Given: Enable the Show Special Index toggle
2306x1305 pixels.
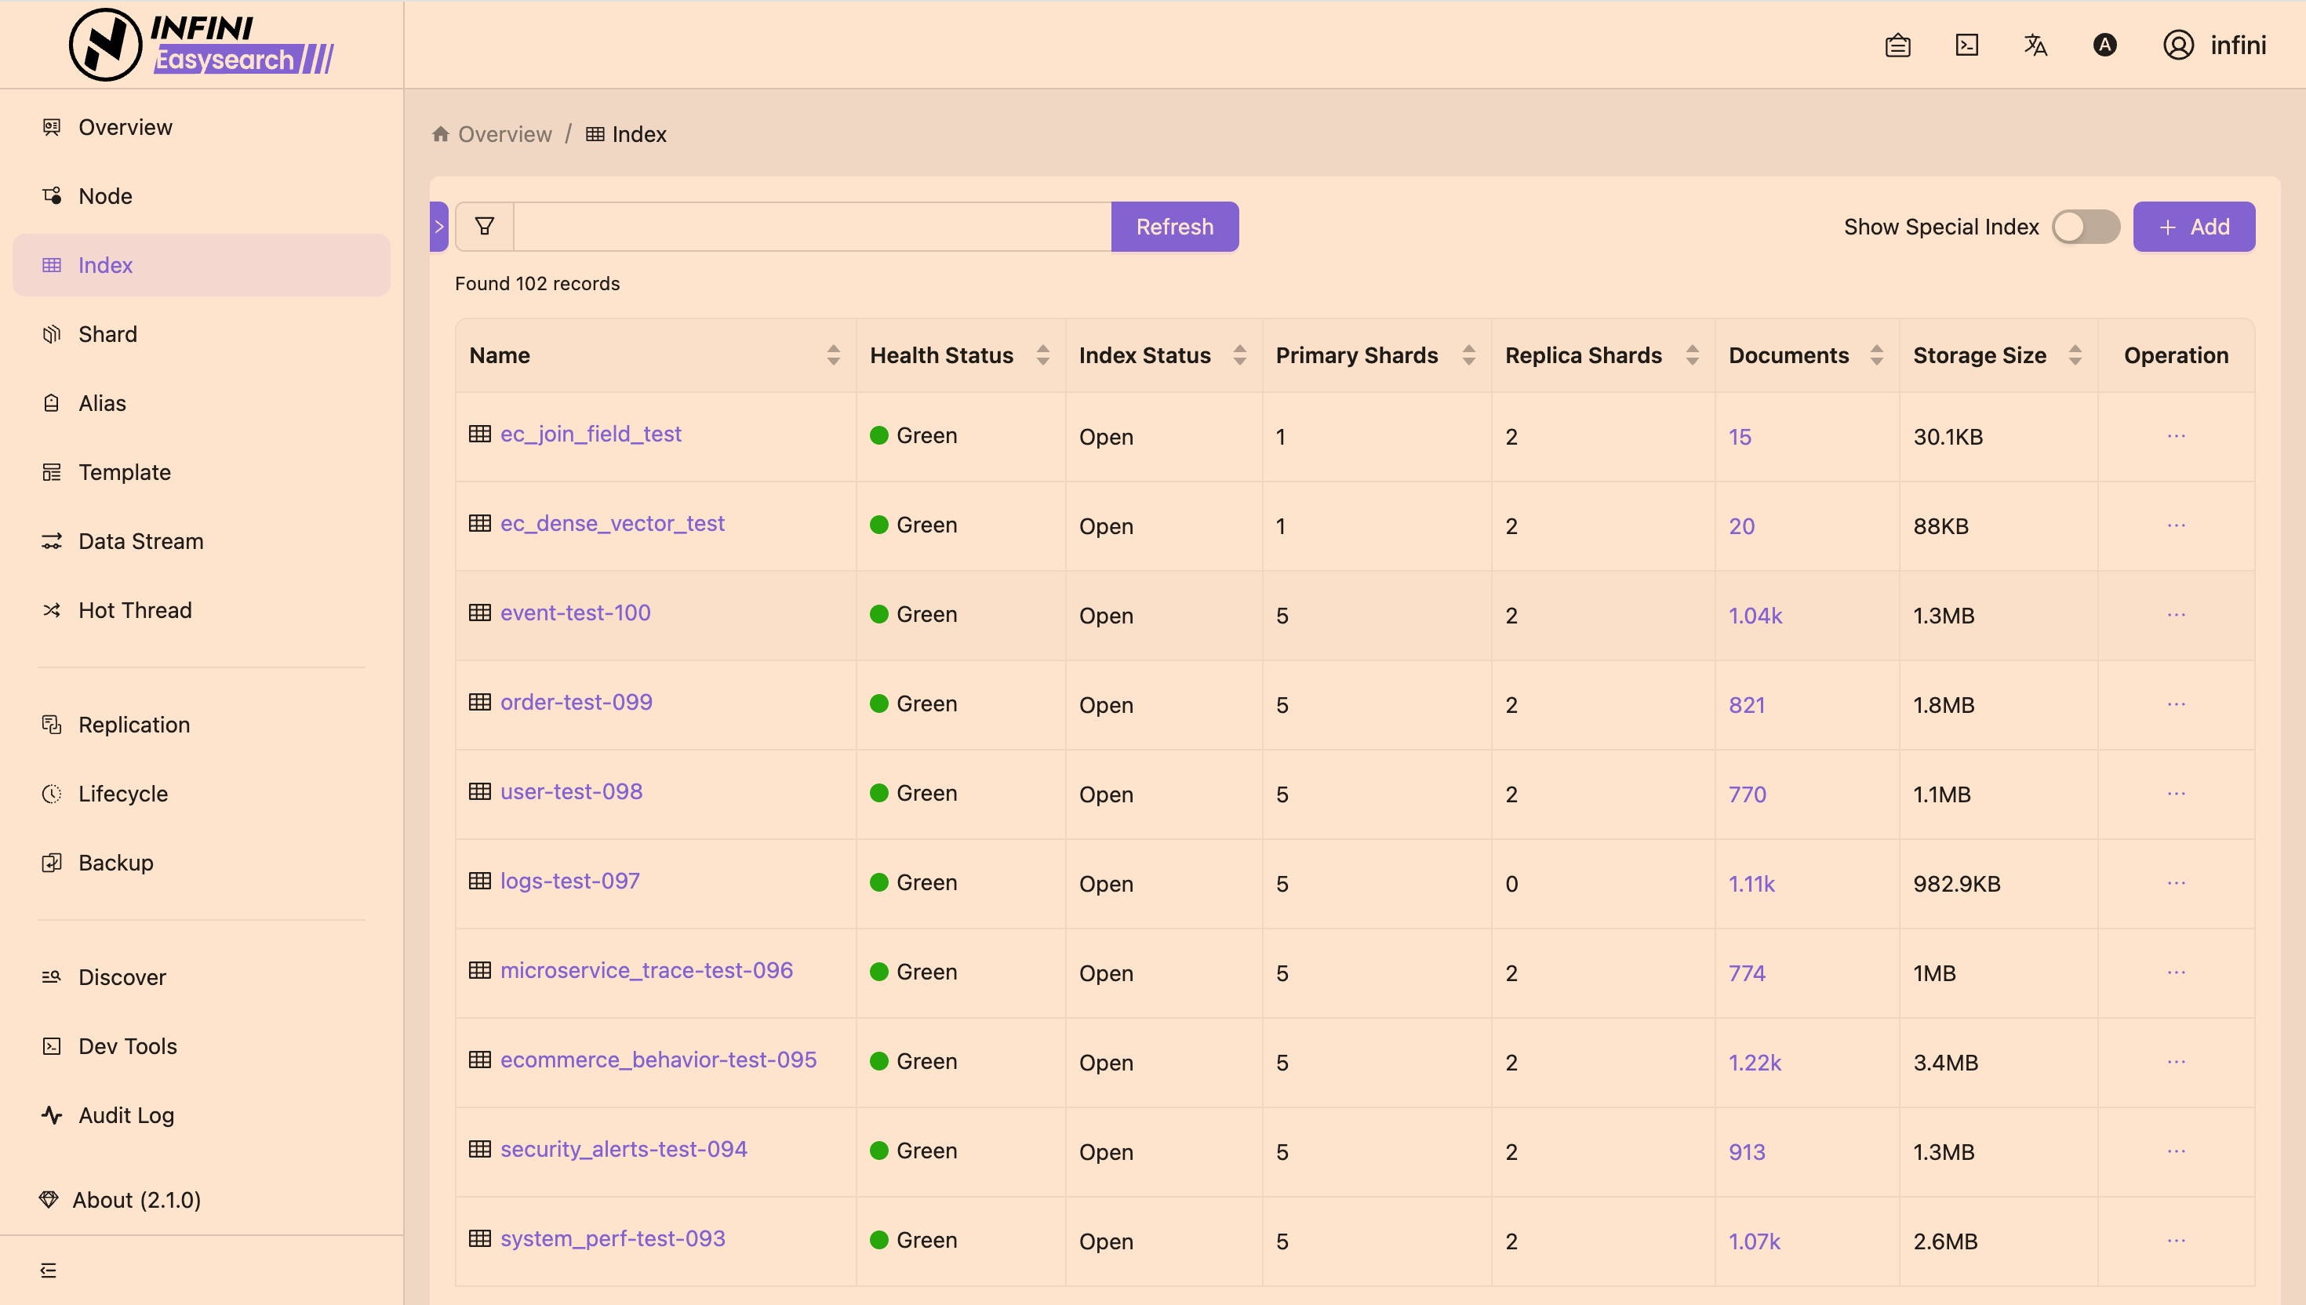Looking at the screenshot, I should pos(2086,227).
